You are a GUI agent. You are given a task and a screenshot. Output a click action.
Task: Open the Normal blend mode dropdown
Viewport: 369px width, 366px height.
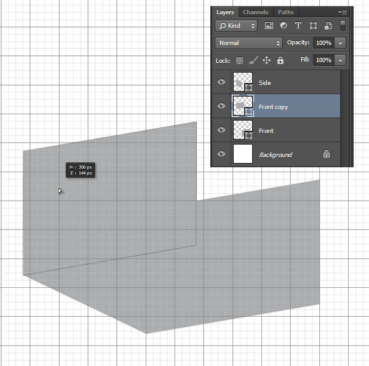[248, 43]
